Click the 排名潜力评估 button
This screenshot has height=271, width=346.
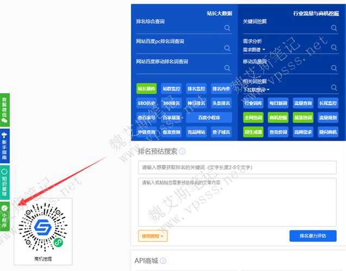pos(313,236)
